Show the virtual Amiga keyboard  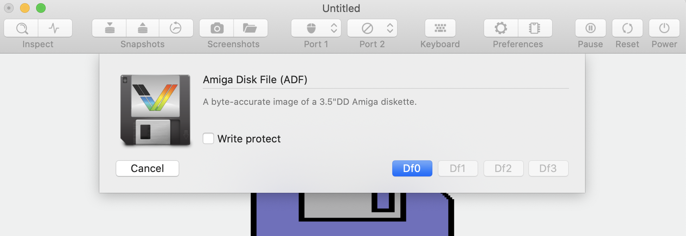(440, 28)
